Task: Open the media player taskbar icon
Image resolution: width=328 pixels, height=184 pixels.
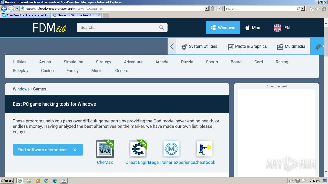Action: click(38, 181)
